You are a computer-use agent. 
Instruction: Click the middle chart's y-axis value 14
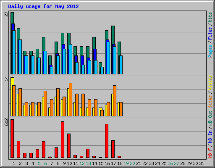pos(6,79)
